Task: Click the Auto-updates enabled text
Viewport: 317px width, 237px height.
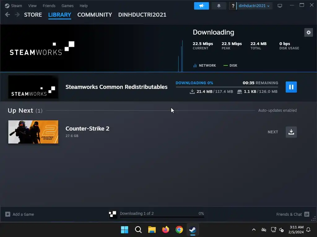Action: coord(277,110)
